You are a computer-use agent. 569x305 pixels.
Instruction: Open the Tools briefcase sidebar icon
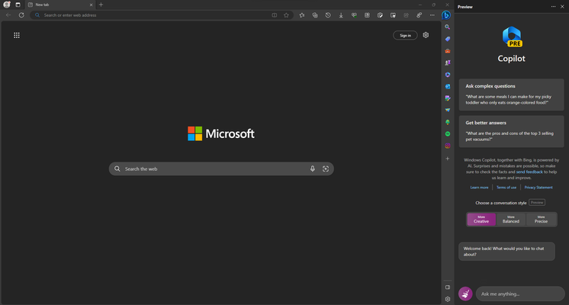pos(448,51)
